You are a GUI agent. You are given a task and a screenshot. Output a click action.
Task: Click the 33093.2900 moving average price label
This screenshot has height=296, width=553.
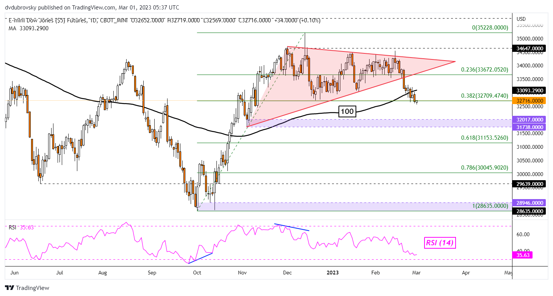pyautogui.click(x=529, y=91)
